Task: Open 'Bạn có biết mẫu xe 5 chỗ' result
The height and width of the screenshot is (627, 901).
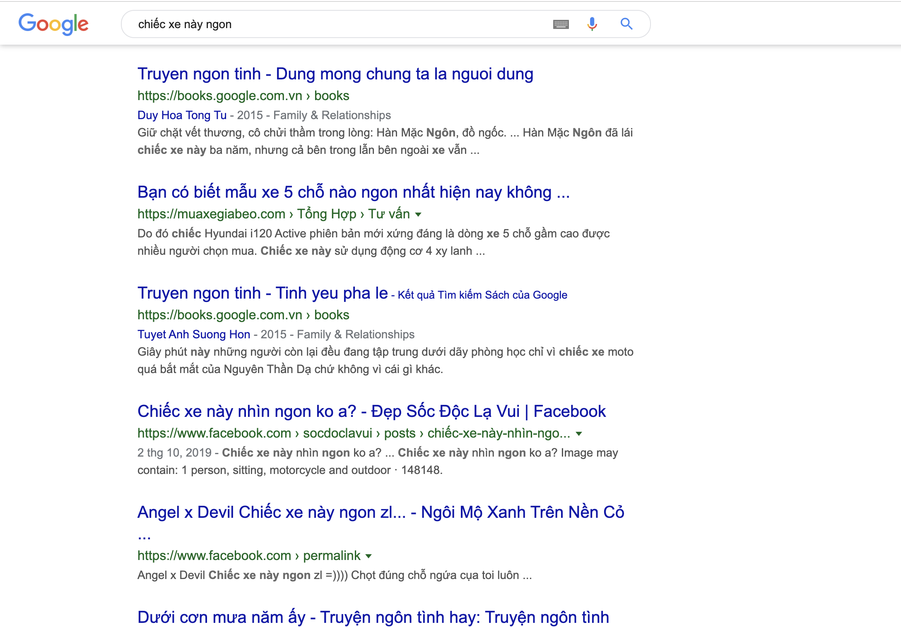Action: pos(354,192)
